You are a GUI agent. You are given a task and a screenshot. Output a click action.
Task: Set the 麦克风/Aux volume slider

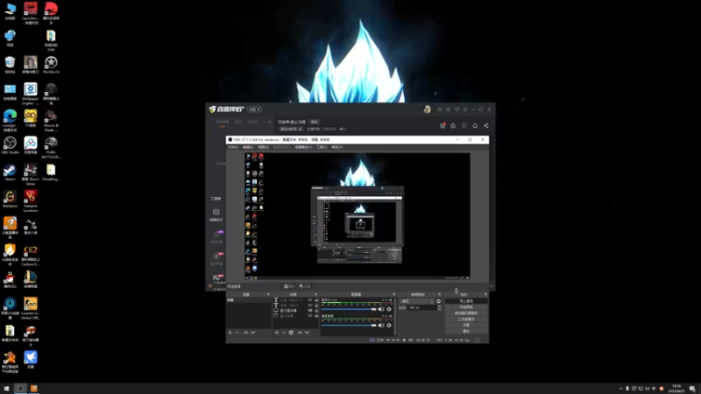(349, 309)
